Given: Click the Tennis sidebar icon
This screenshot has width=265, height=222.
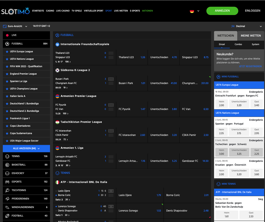Looking at the screenshot, I should tap(7, 157).
